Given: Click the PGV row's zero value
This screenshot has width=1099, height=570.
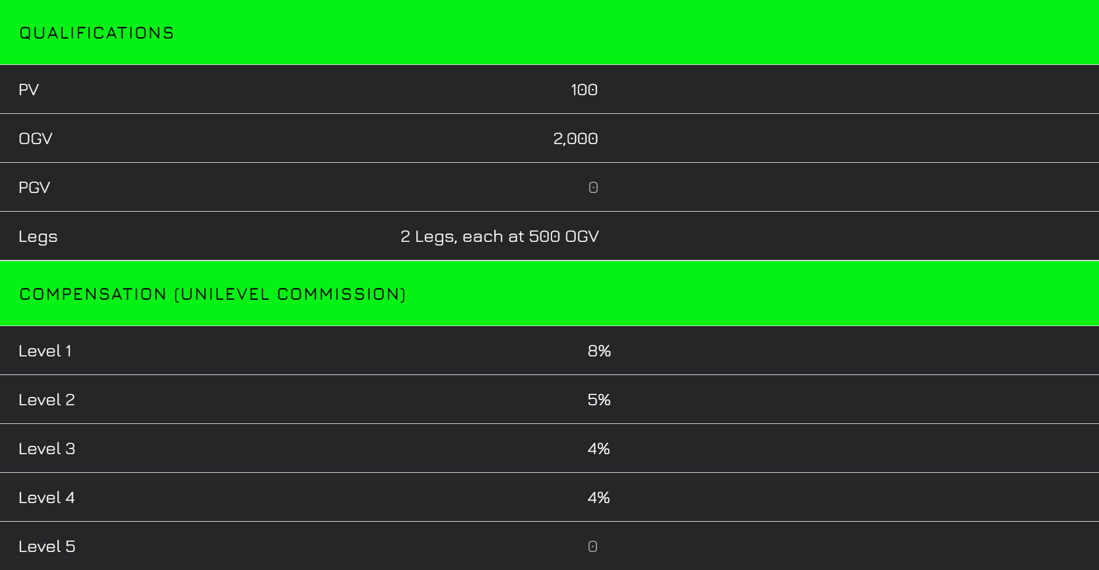Looking at the screenshot, I should click(593, 187).
